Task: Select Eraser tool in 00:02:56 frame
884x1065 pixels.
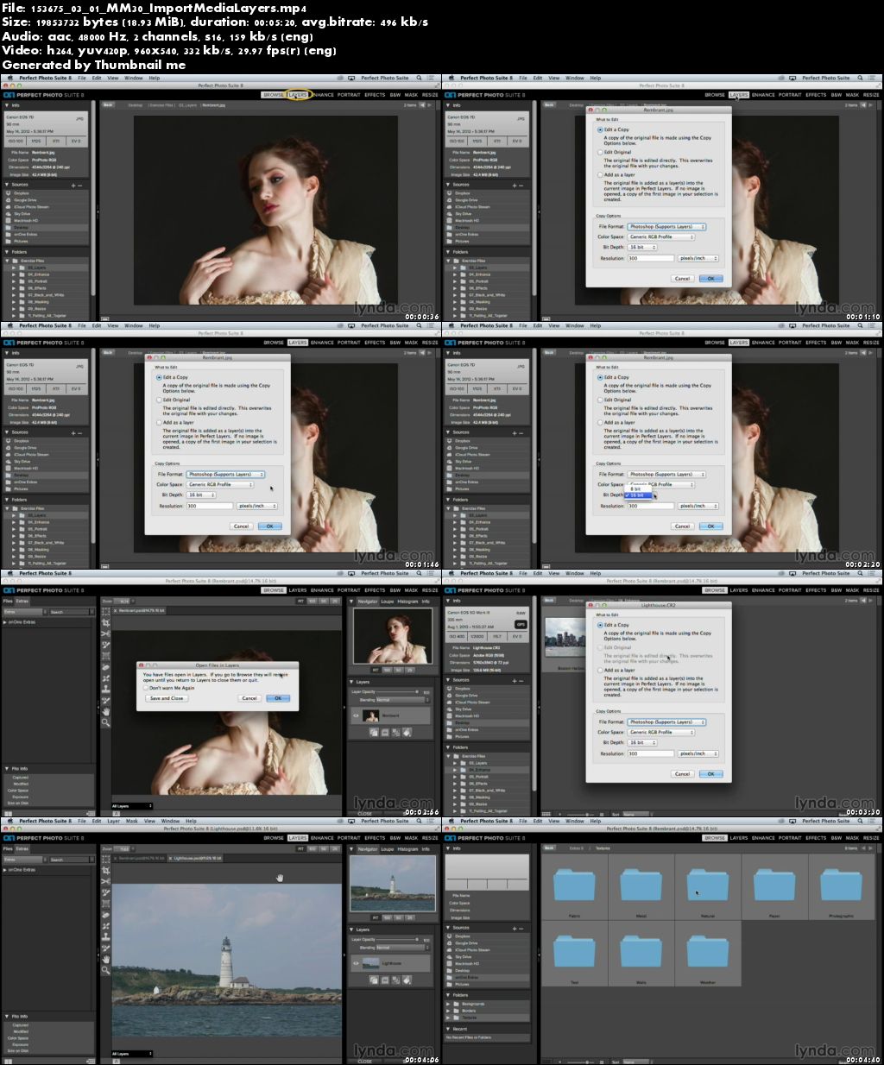Action: [x=105, y=667]
